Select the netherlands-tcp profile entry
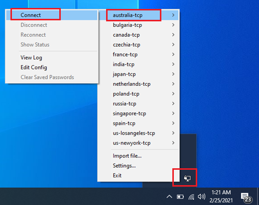259x205 pixels. pos(138,84)
